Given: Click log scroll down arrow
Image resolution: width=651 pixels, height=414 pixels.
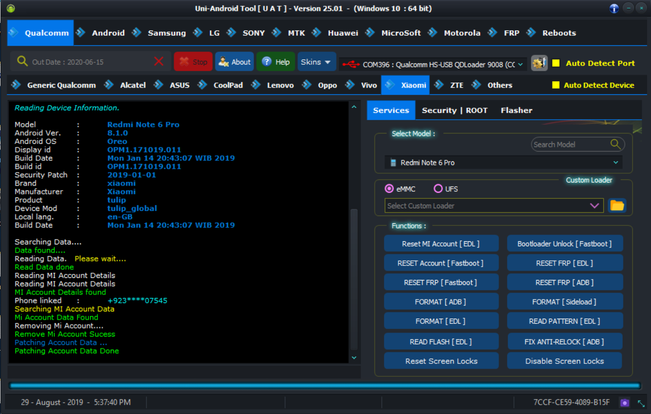Looking at the screenshot, I should [354, 358].
